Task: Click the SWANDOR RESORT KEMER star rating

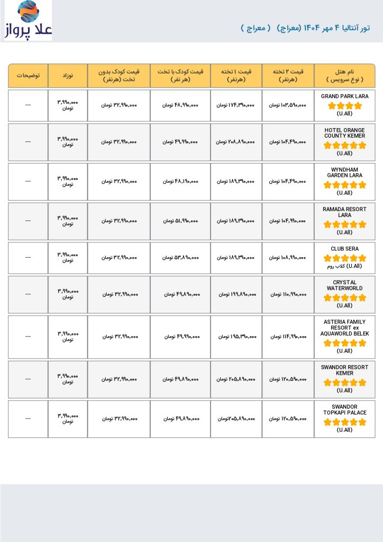Action: click(344, 382)
